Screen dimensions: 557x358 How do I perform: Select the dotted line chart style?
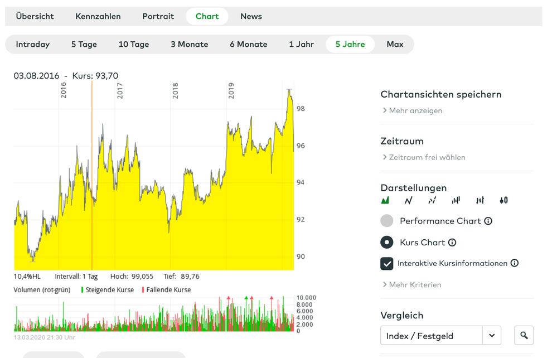tap(432, 200)
